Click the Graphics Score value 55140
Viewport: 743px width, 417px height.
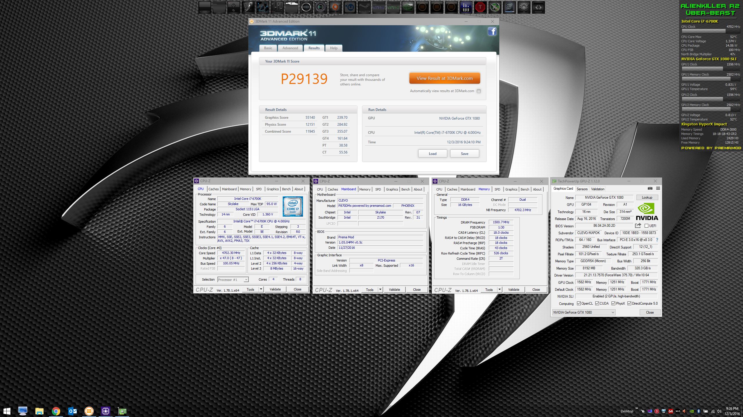pos(310,118)
